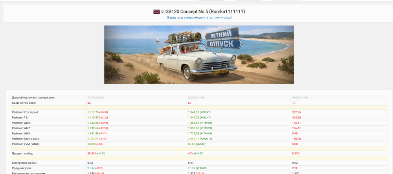Select the date '02.09.25 10:56'
The height and width of the screenshot is (174, 393).
(x=196, y=98)
